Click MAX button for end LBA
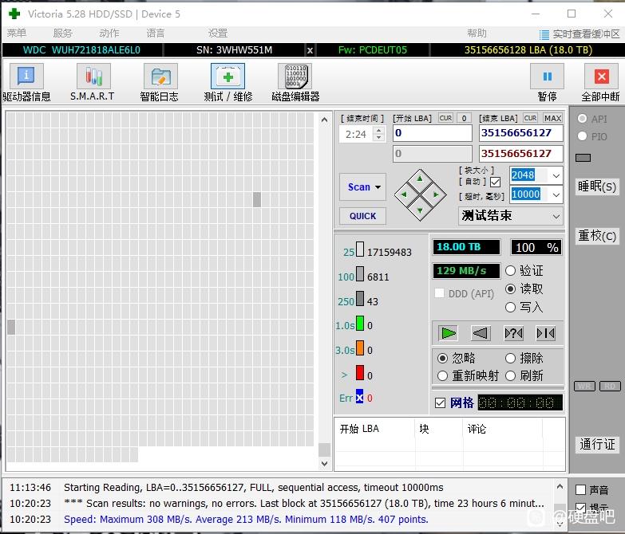Image resolution: width=625 pixels, height=534 pixels. coord(553,118)
